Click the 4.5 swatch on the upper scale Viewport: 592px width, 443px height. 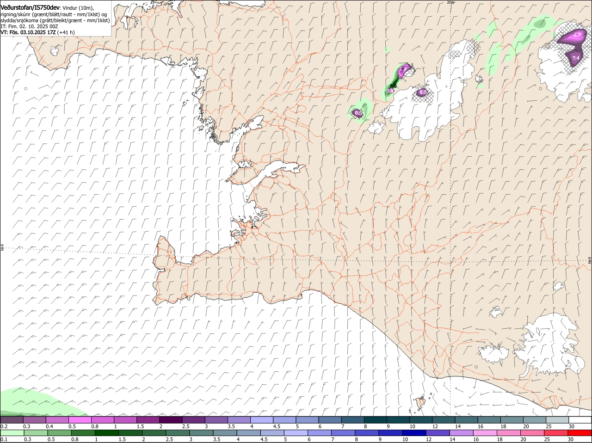[284, 420]
